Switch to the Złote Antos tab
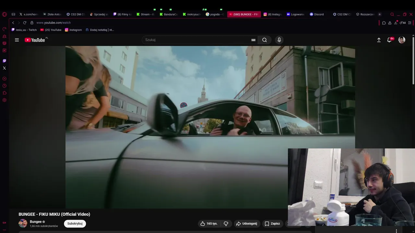This screenshot has height=233, width=415. [x=52, y=14]
